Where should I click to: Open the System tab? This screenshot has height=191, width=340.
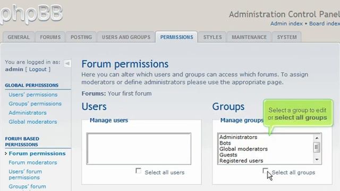(287, 37)
